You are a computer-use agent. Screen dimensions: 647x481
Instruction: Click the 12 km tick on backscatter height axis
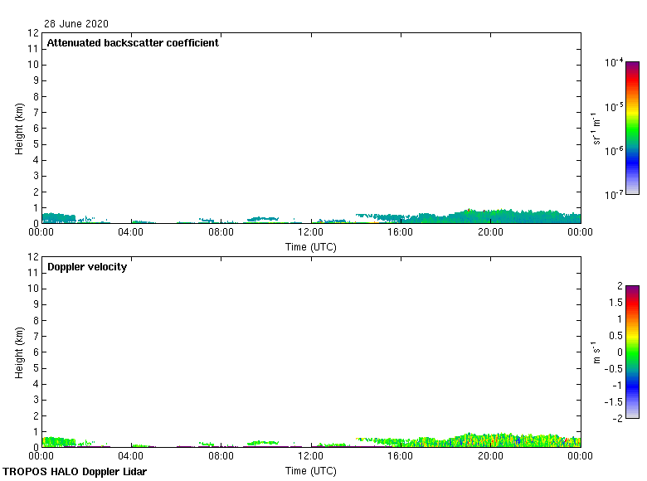pyautogui.click(x=34, y=33)
